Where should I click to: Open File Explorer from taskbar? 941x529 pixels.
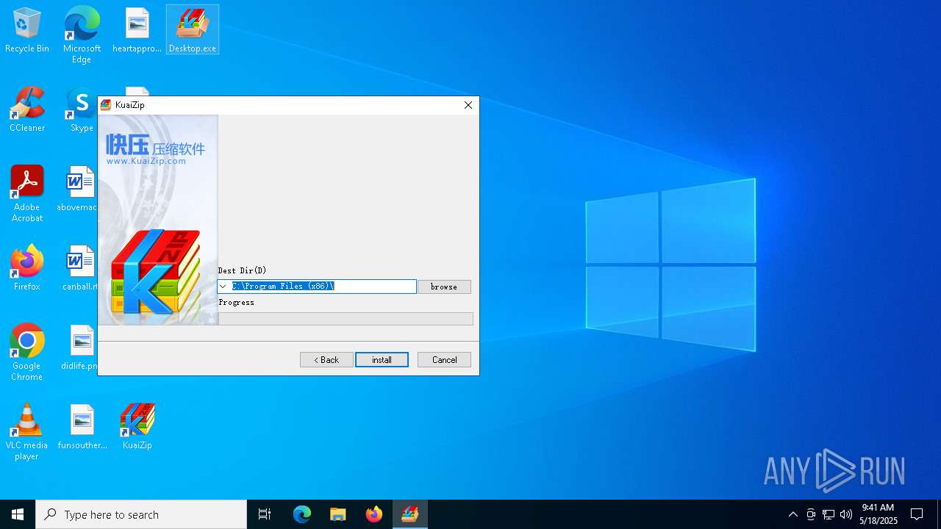point(338,514)
